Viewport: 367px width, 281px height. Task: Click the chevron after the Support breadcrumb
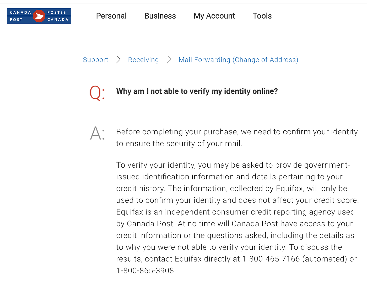coord(118,60)
